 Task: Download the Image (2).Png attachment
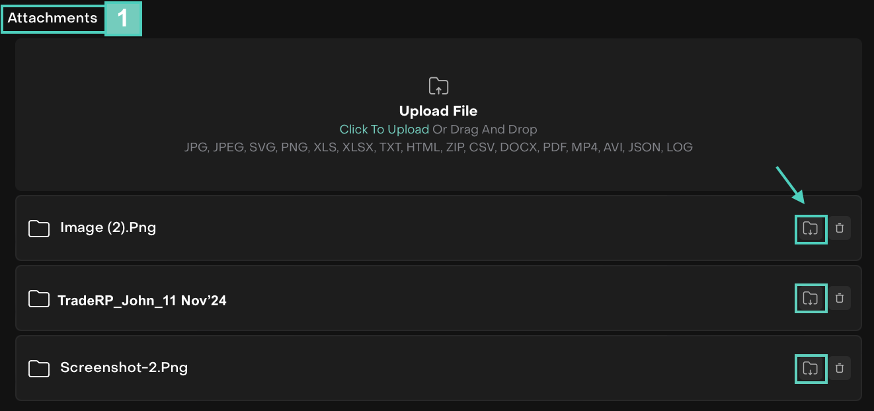point(810,229)
